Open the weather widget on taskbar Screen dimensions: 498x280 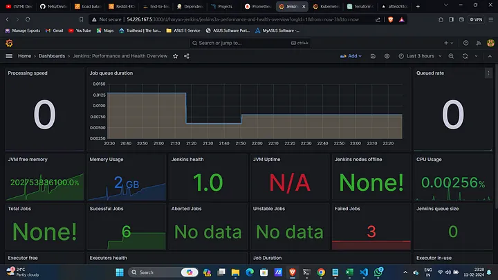coord(22,272)
